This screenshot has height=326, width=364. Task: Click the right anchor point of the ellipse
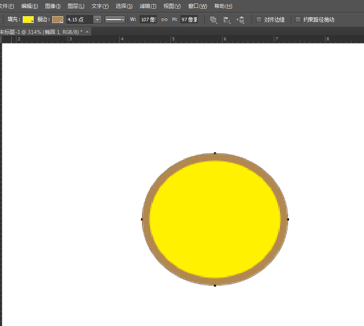tap(288, 219)
